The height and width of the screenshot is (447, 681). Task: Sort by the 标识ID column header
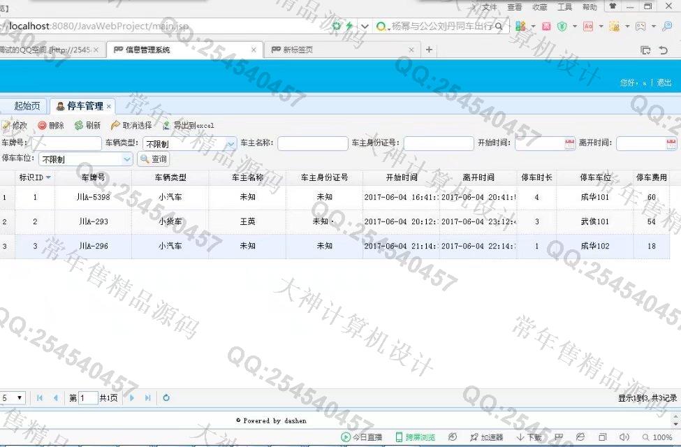[x=35, y=177]
